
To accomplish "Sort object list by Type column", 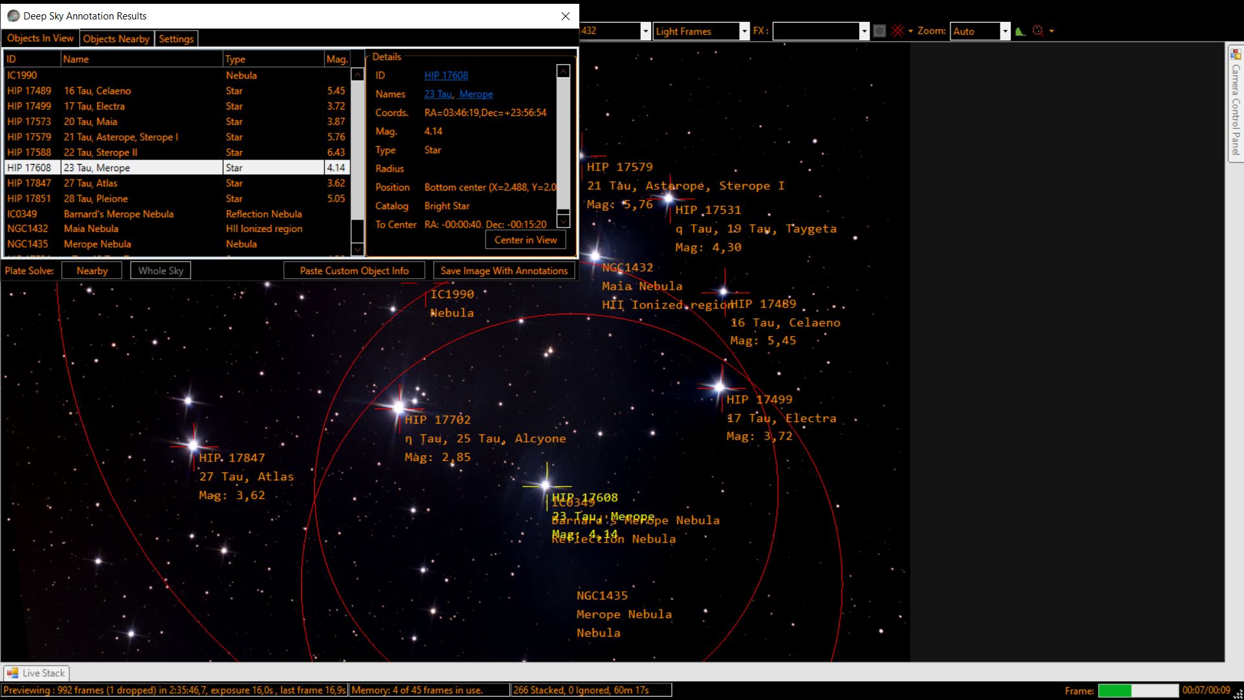I will coord(273,59).
